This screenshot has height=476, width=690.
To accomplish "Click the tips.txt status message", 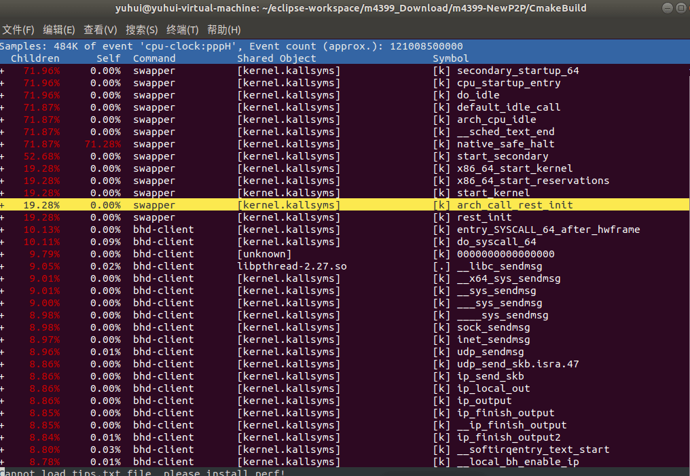I will pos(143,473).
